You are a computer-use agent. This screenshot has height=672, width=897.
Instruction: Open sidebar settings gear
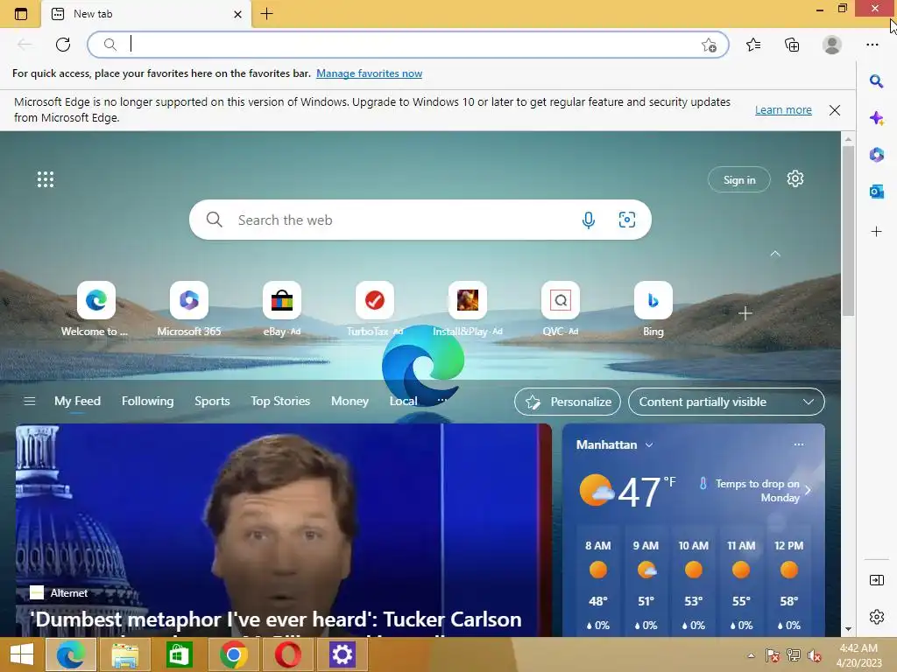point(876,617)
